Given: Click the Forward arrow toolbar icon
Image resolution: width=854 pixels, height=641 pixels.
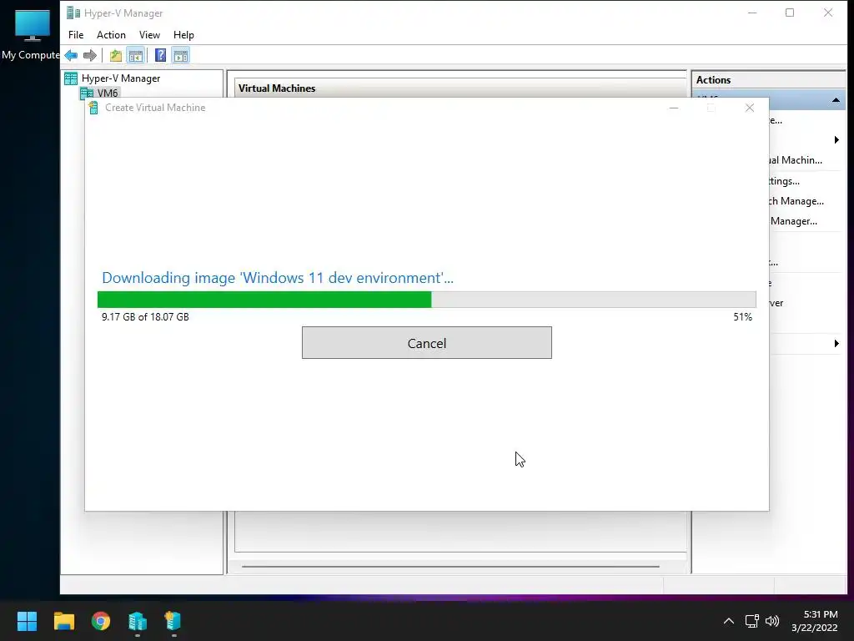Looking at the screenshot, I should pos(90,55).
